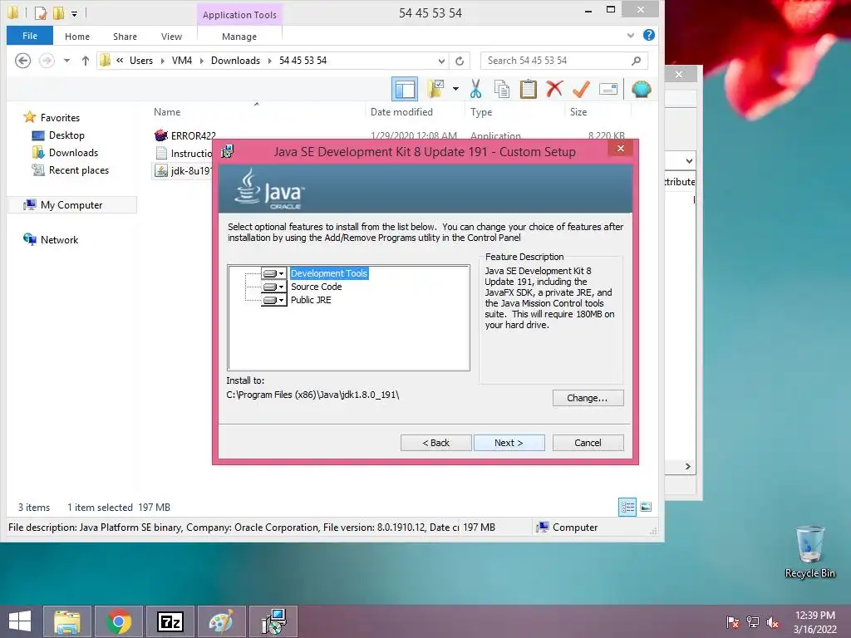
Task: Click the Change... install path button
Action: pos(588,398)
